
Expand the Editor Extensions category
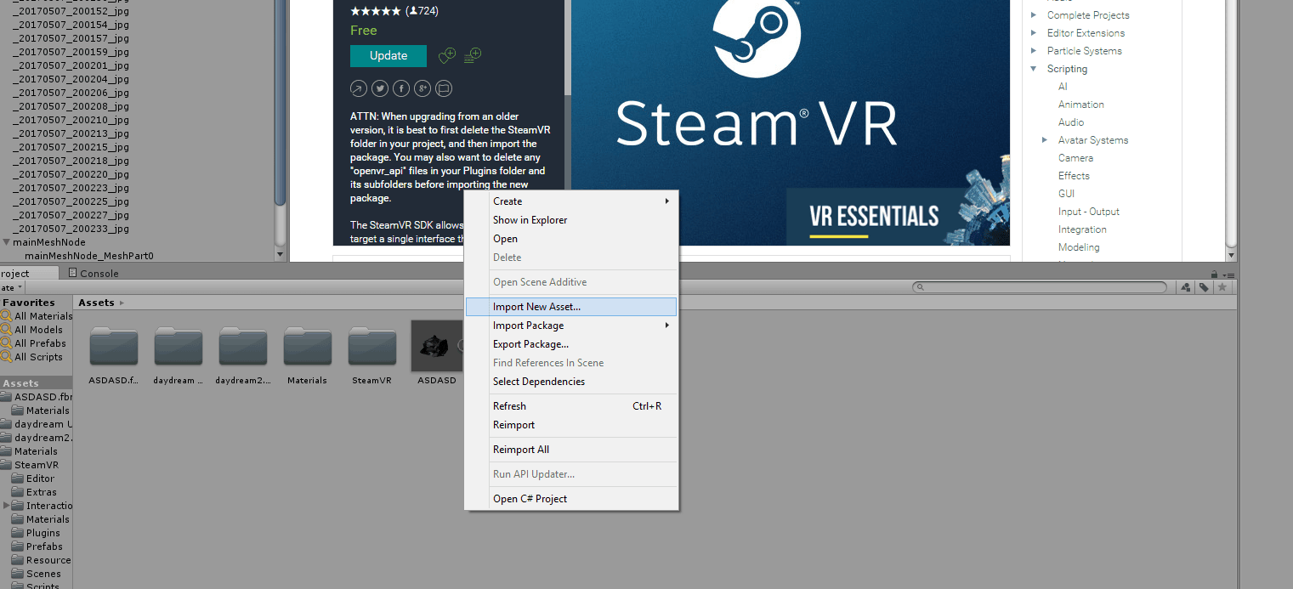1034,33
